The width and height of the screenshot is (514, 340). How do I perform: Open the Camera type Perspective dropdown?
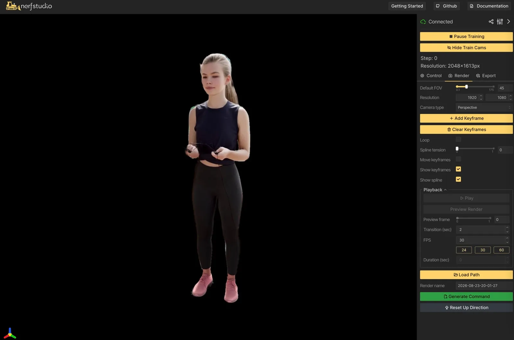coord(484,107)
